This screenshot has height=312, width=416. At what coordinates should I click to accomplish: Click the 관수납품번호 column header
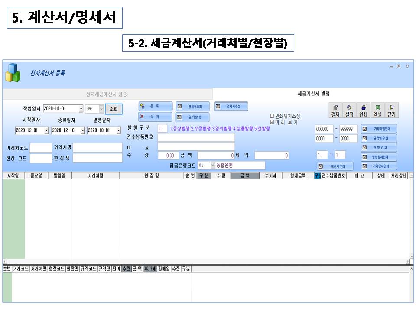coord(334,175)
